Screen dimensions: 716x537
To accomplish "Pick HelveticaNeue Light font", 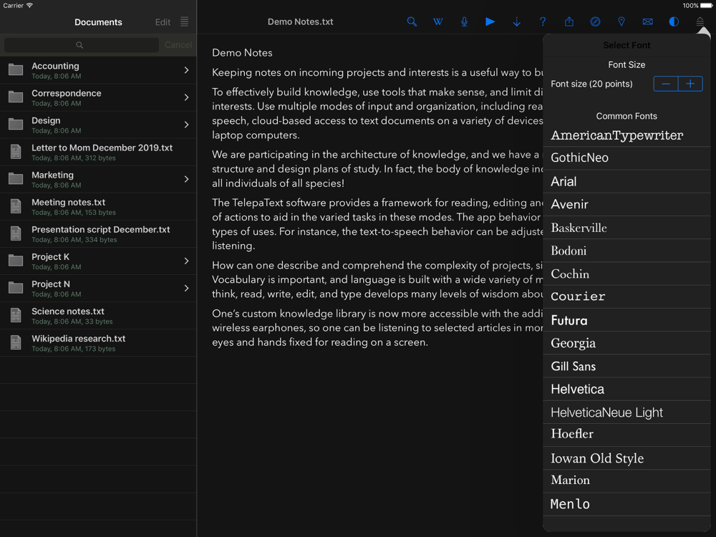I will [626, 412].
